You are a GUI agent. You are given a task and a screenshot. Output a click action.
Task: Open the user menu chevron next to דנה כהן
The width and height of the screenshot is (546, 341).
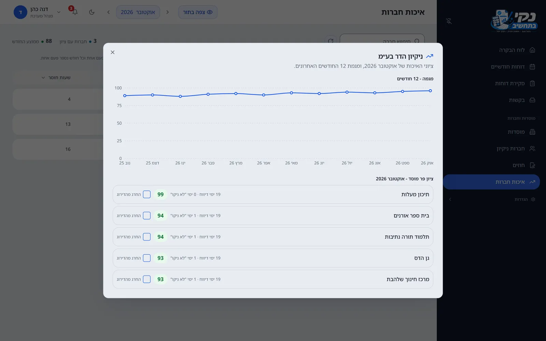pyautogui.click(x=59, y=12)
